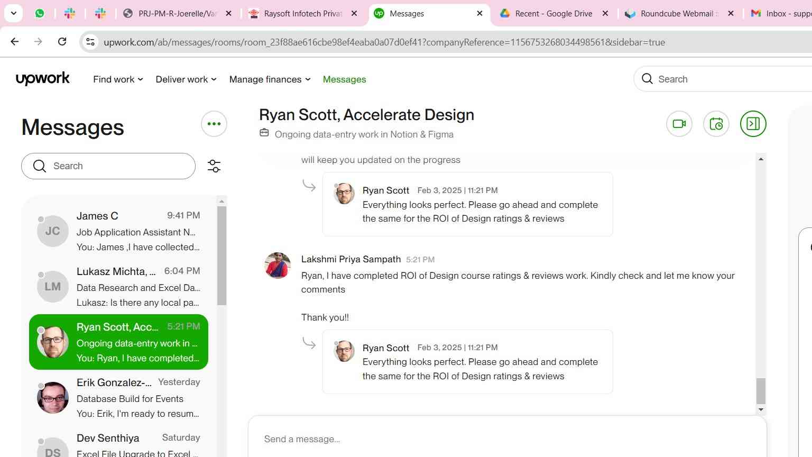Image resolution: width=812 pixels, height=457 pixels.
Task: Open the schedule meeting calendar icon
Action: click(x=716, y=124)
